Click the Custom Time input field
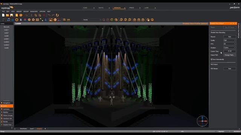This screenshot has height=135, width=241. click(229, 51)
